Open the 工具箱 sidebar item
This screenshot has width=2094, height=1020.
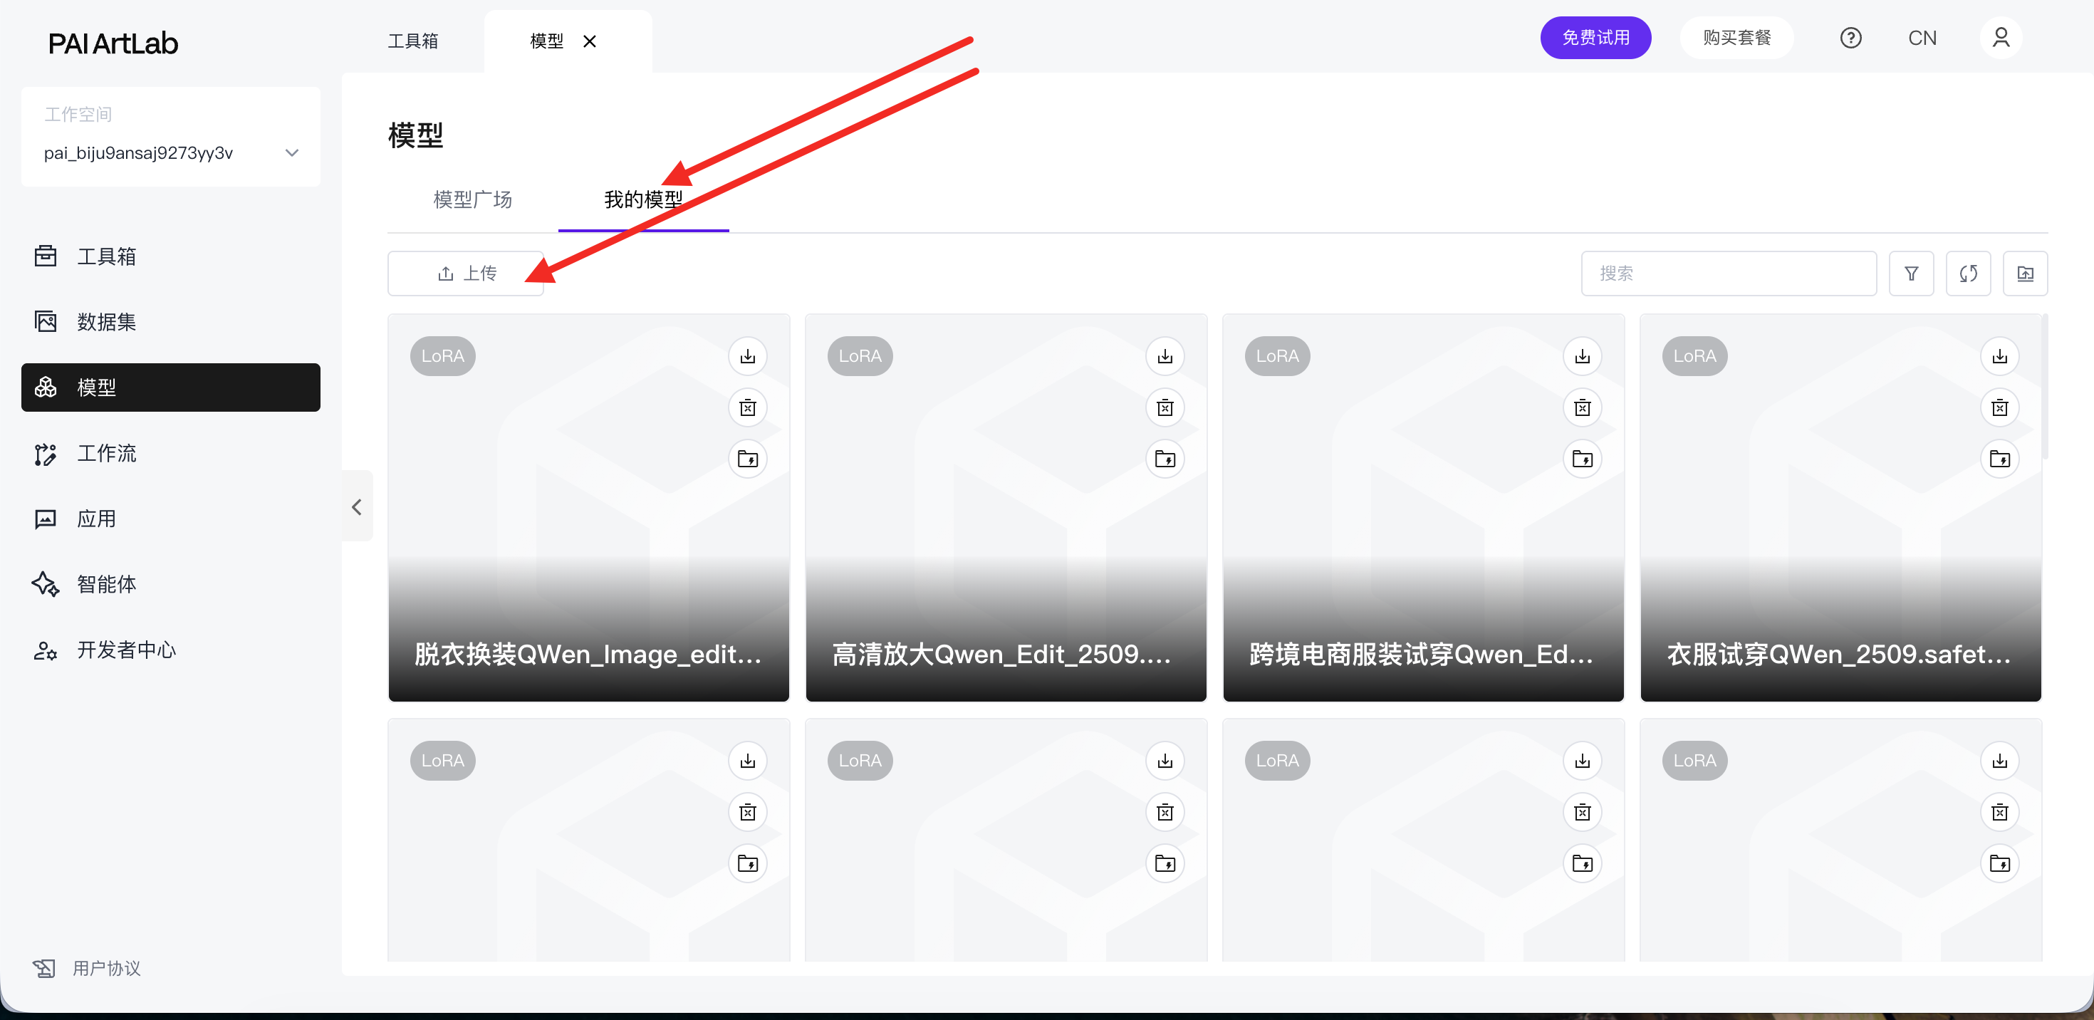171,256
